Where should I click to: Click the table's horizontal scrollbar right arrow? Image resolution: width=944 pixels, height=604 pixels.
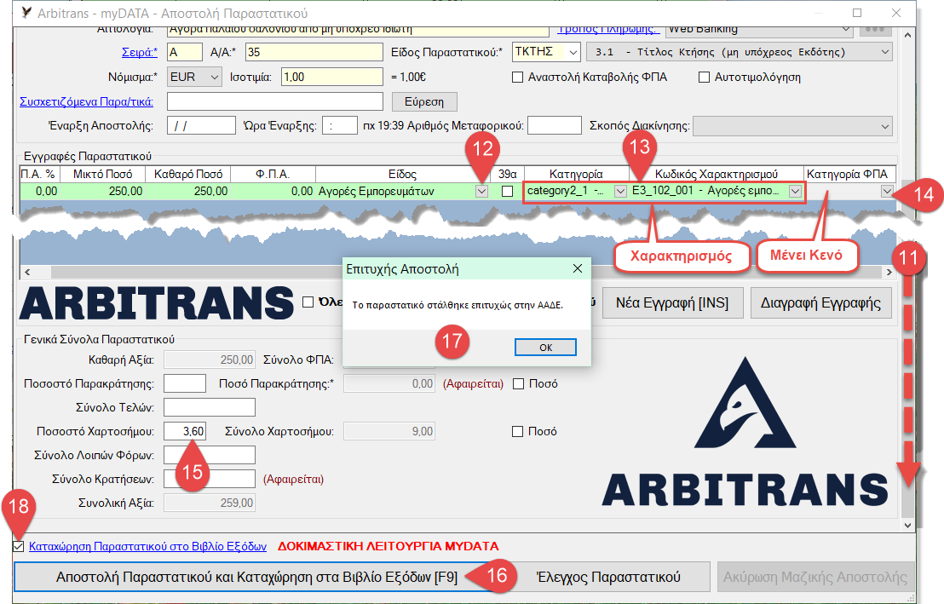pyautogui.click(x=889, y=273)
